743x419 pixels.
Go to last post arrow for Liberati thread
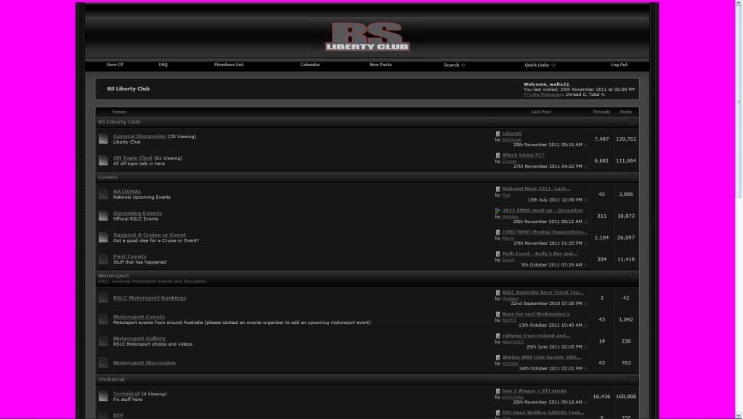coord(585,145)
